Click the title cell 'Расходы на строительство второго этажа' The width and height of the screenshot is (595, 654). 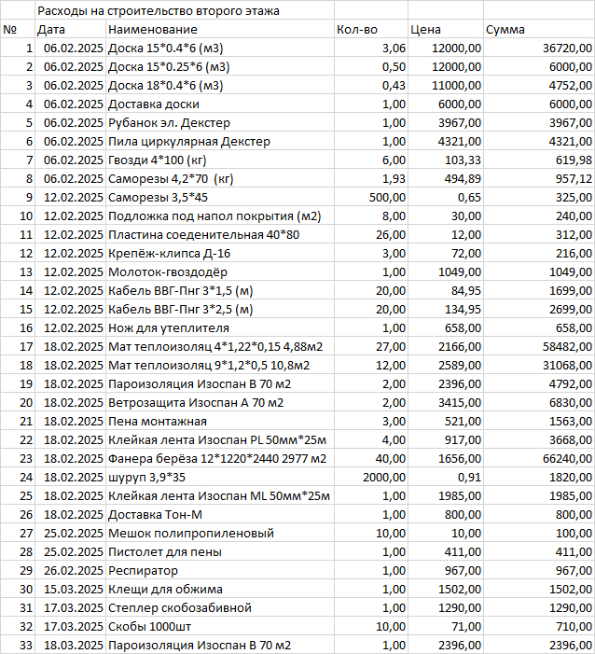pyautogui.click(x=158, y=11)
